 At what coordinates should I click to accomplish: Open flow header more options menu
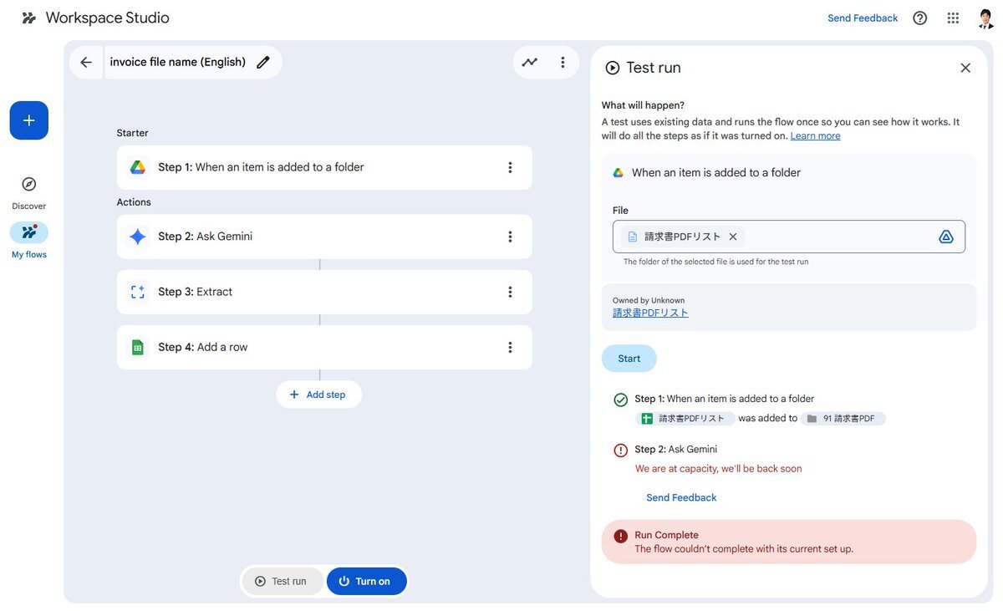click(x=563, y=63)
